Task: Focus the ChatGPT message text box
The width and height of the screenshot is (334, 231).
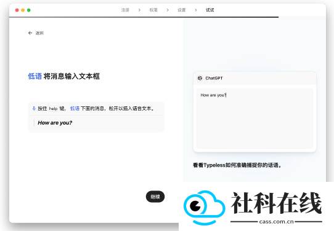Action: click(255, 119)
